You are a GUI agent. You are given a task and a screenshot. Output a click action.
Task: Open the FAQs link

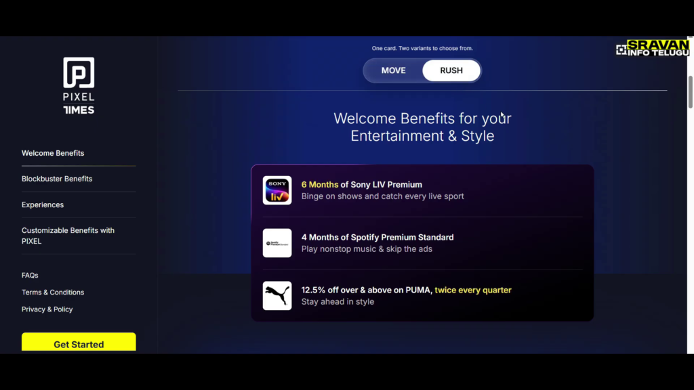(30, 275)
